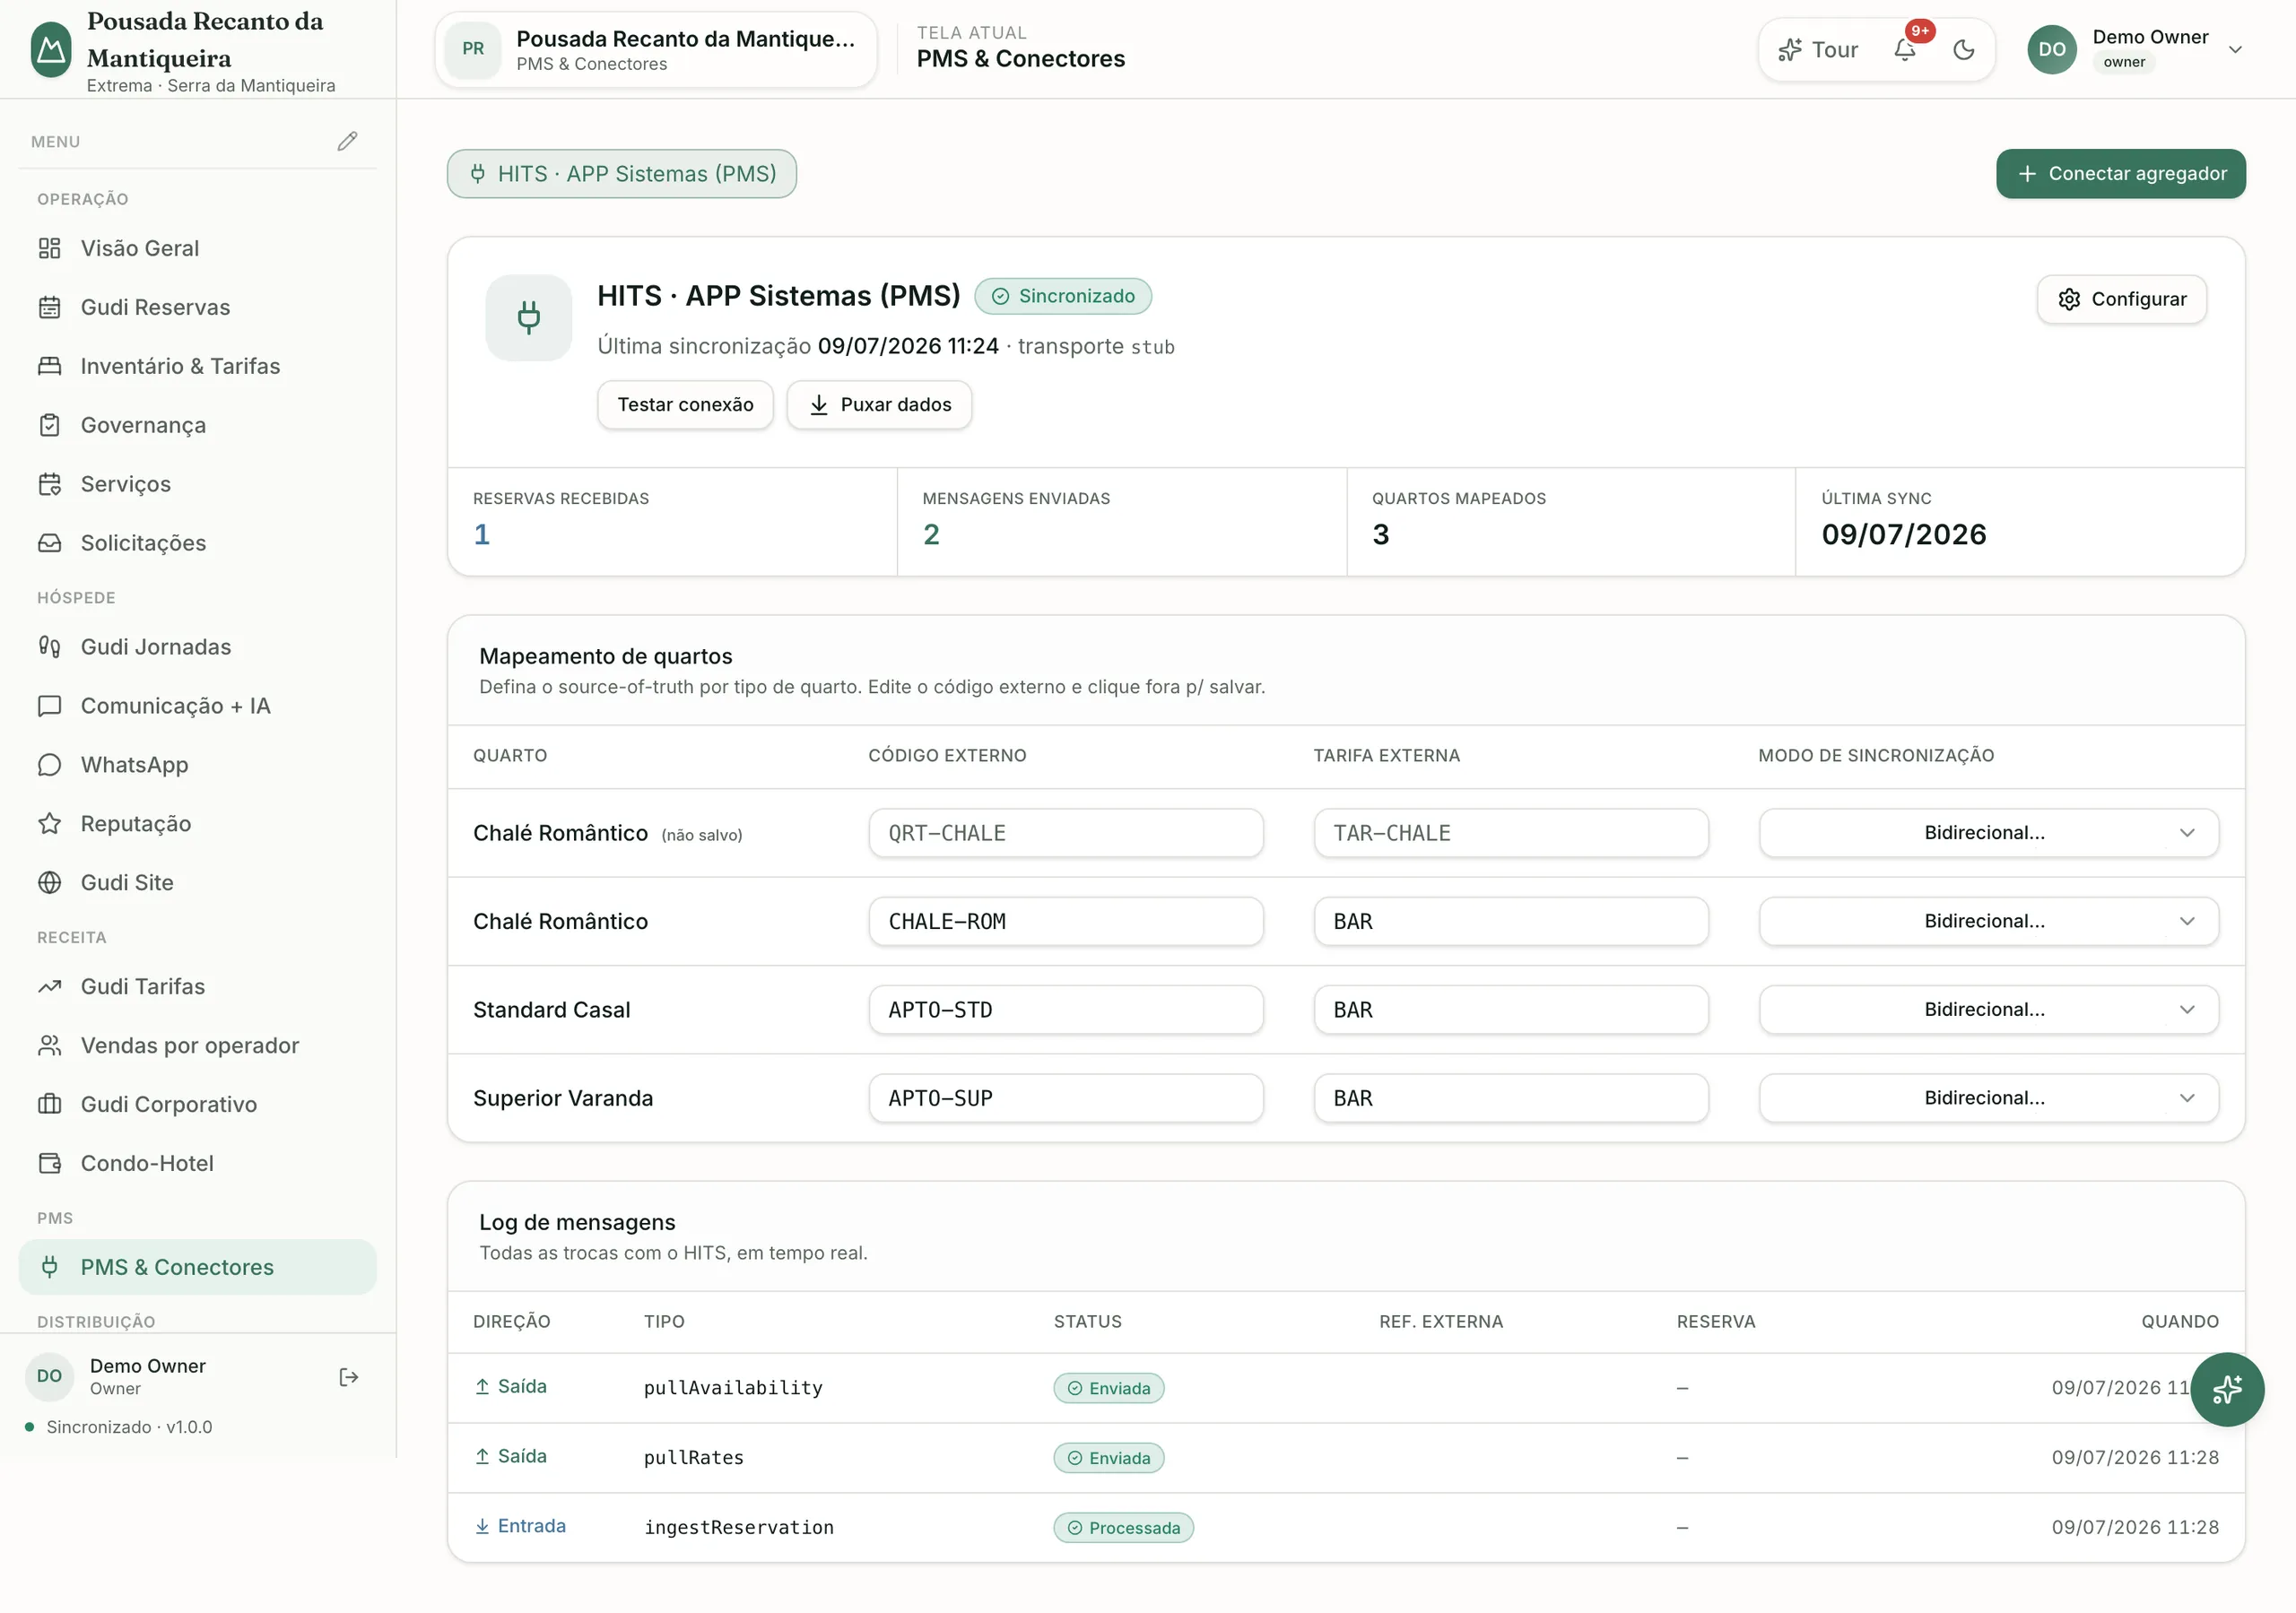Viewport: 2296px width, 1613px height.
Task: Start the Tour
Action: [x=1817, y=49]
